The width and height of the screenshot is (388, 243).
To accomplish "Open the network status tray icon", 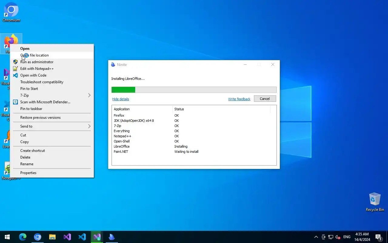I will [x=331, y=237].
